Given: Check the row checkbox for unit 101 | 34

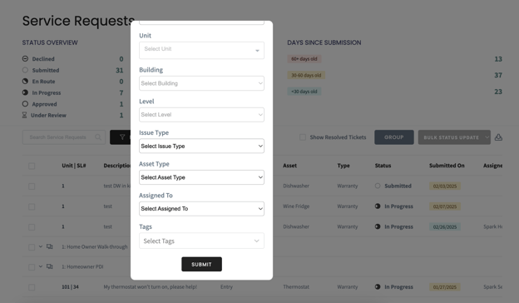Looking at the screenshot, I should (32, 287).
